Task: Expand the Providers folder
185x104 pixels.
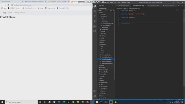Action: [x=103, y=34]
